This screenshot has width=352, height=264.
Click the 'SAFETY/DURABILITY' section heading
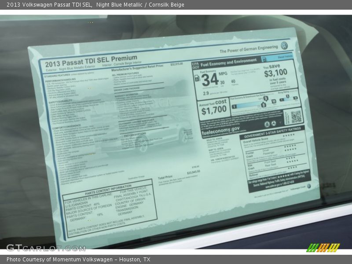click(x=60, y=102)
